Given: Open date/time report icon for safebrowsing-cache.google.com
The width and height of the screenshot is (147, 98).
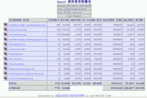Looking at the screenshot, I should click(5, 25).
